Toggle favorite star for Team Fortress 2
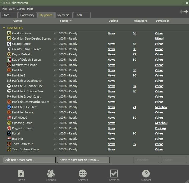Screen dimensions: 189x183 tap(56, 144)
